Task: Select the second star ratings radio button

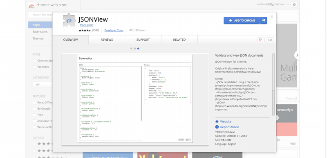Action: (34, 151)
